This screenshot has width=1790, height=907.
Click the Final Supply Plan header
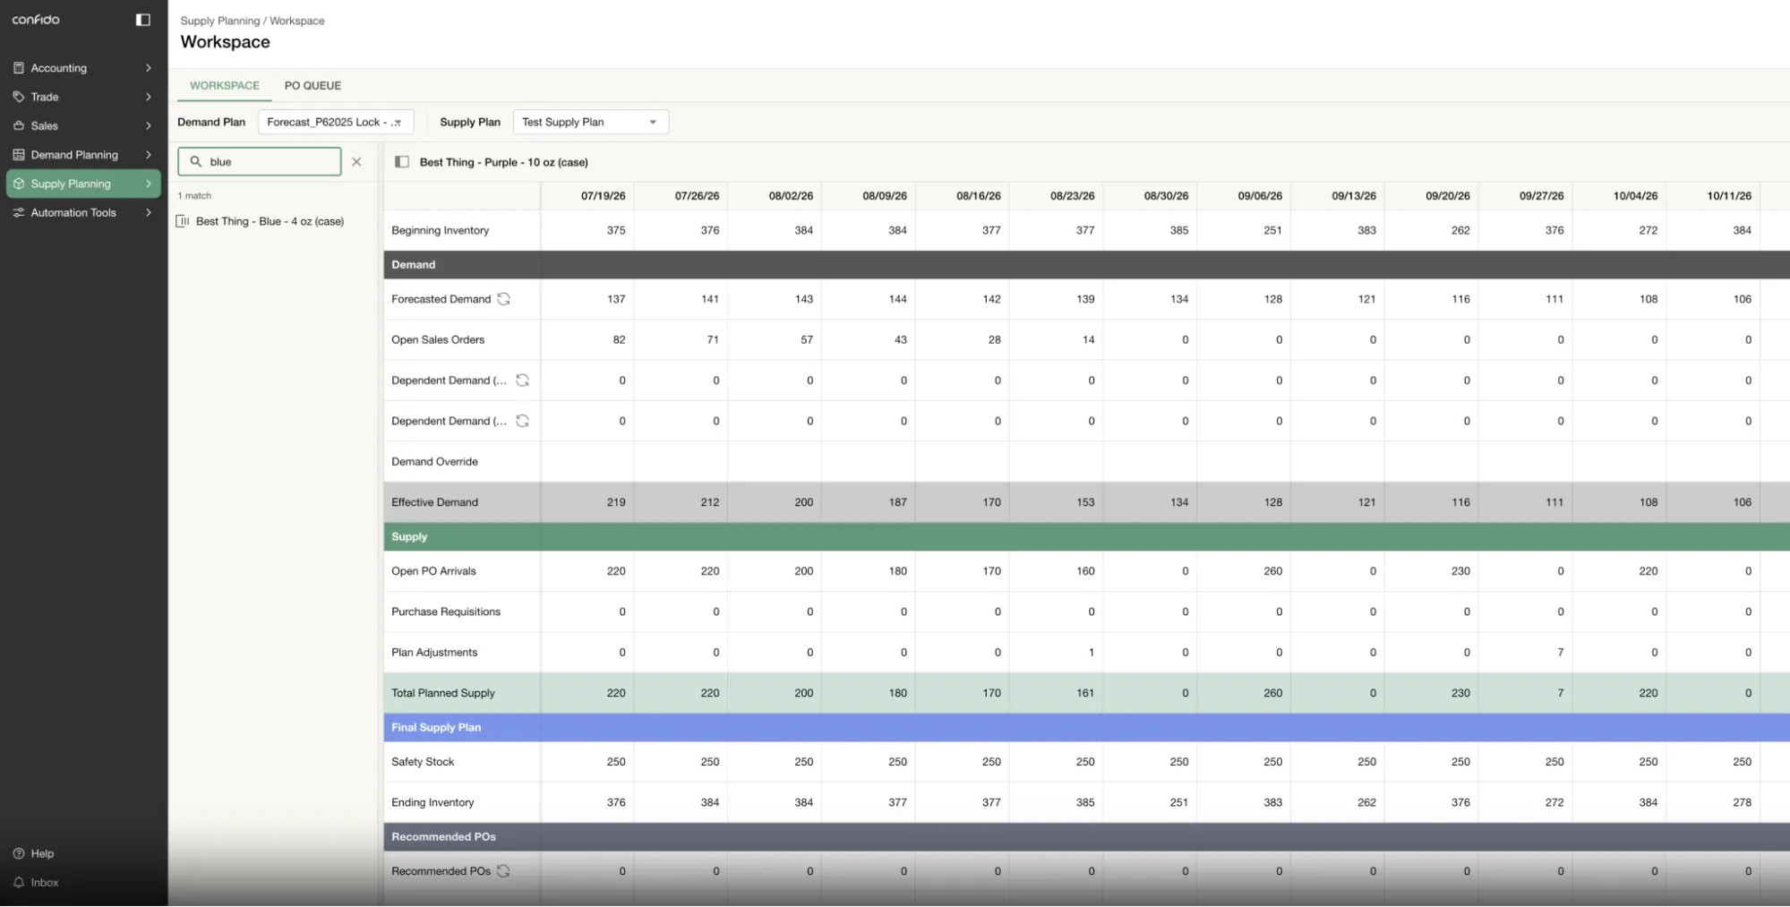[1086, 728]
